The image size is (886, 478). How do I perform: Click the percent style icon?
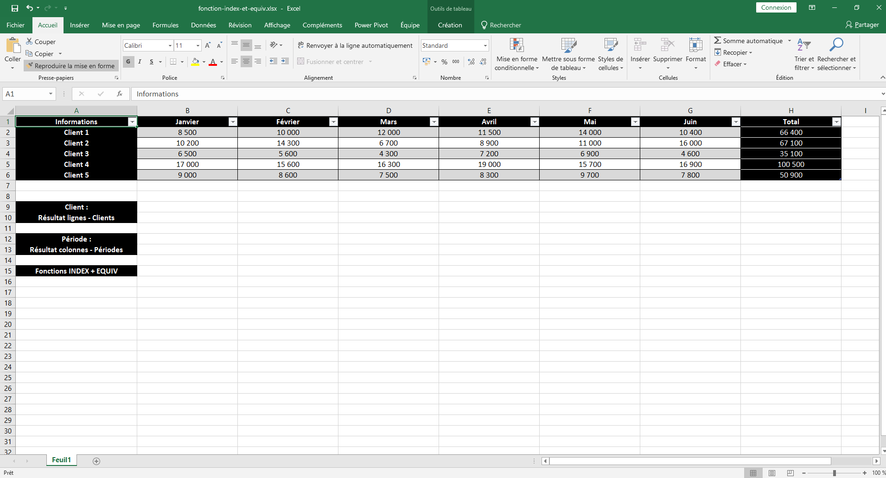(445, 62)
